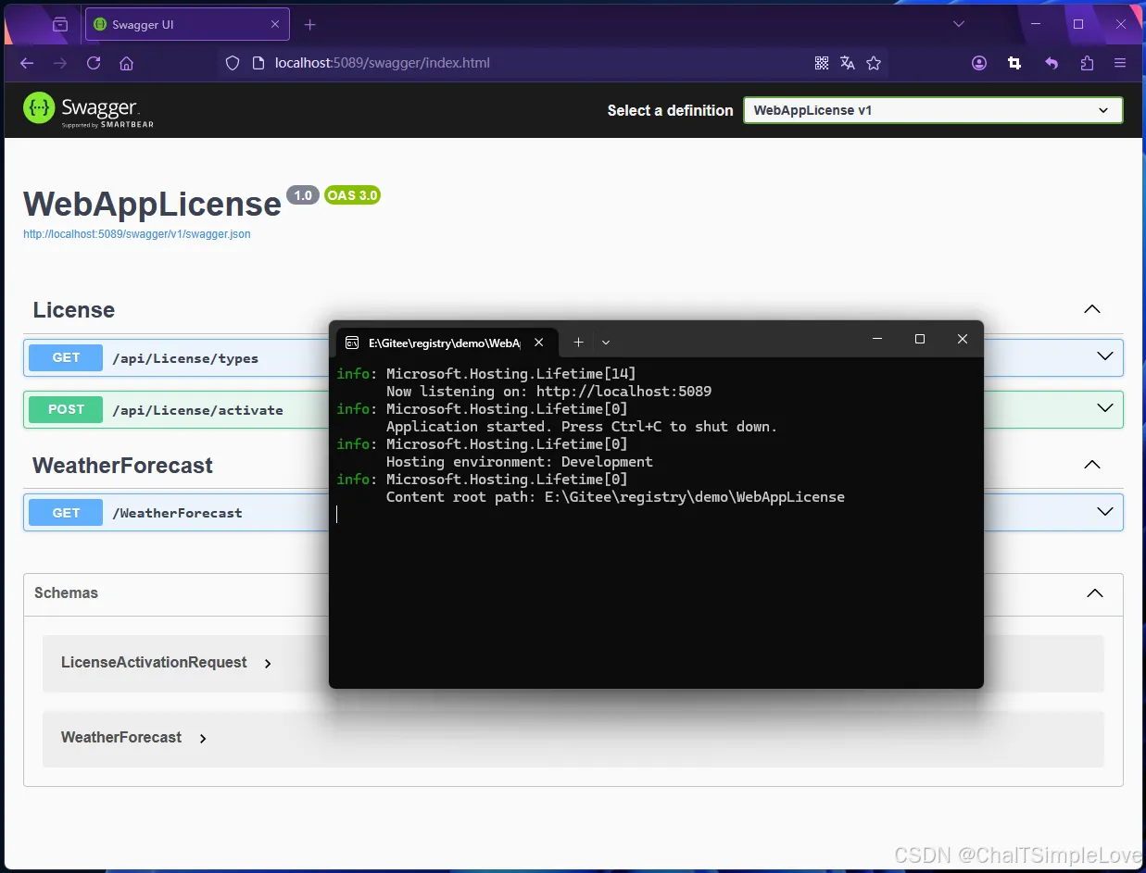The width and height of the screenshot is (1146, 873).
Task: Open a new terminal tab with plus
Action: click(x=578, y=343)
